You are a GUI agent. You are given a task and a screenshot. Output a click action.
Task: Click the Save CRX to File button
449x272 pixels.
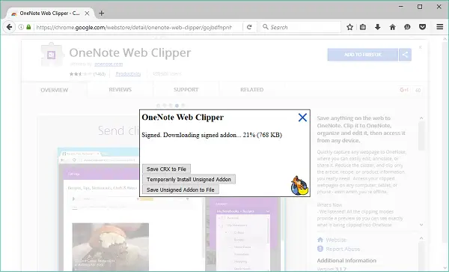[166, 169]
